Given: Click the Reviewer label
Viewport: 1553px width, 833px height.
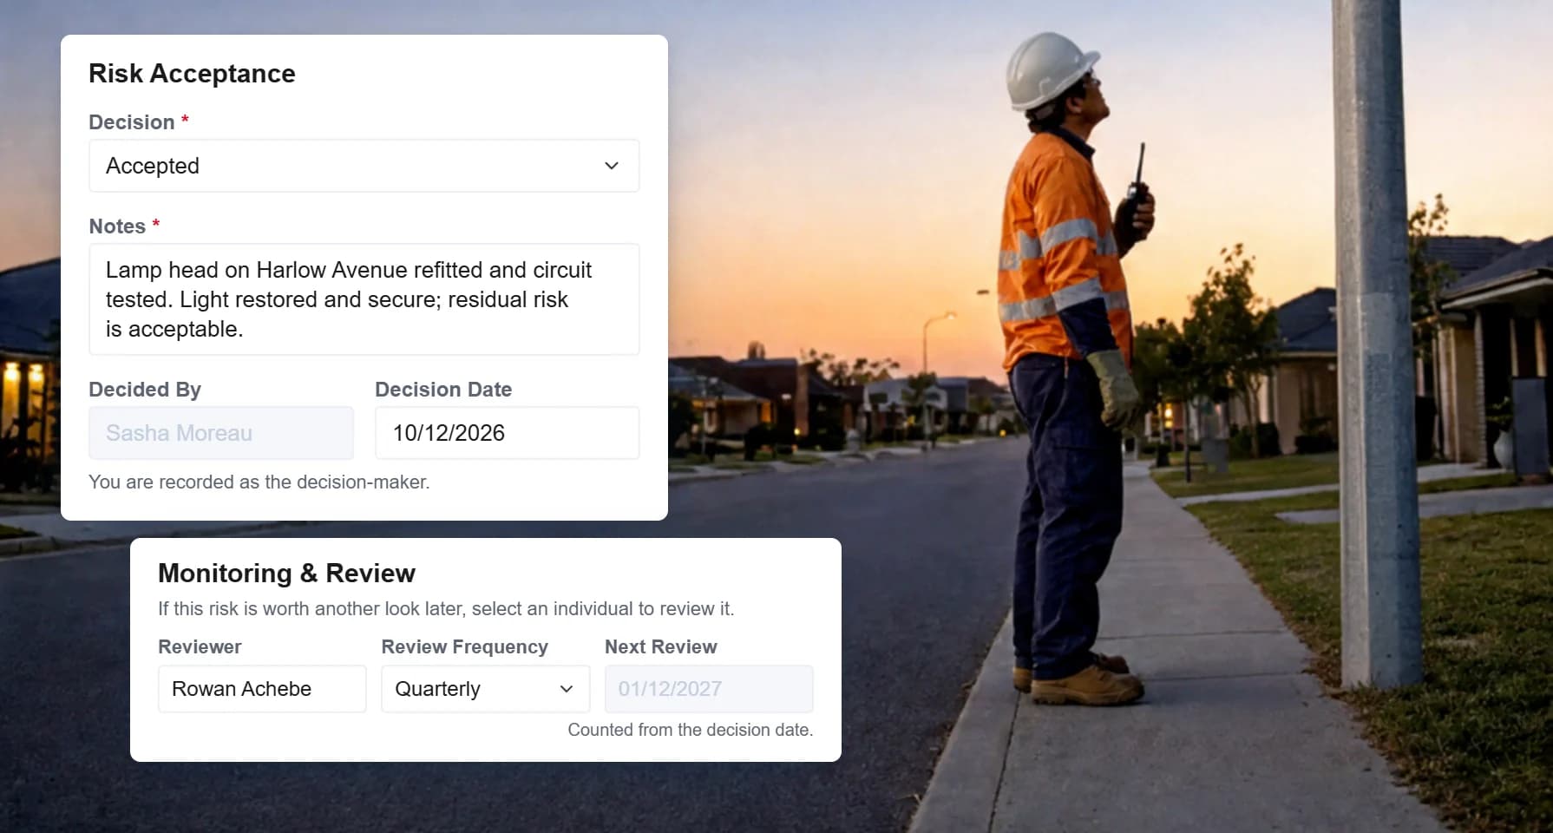Looking at the screenshot, I should click(x=200, y=646).
